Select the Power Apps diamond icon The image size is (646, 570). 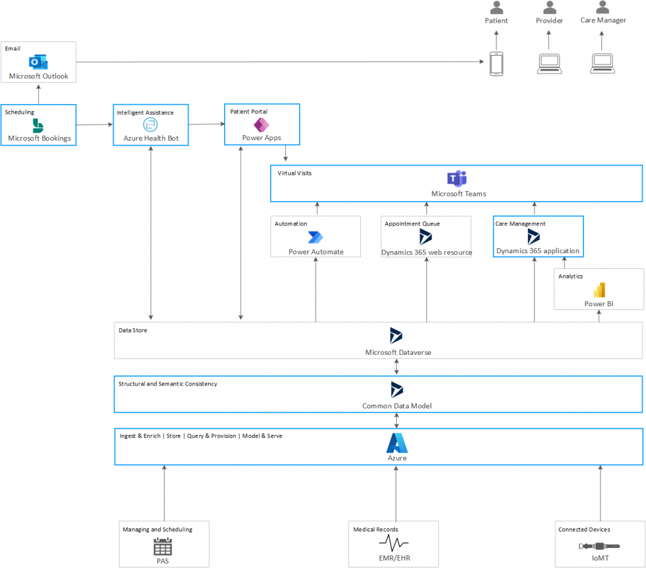pyautogui.click(x=261, y=124)
